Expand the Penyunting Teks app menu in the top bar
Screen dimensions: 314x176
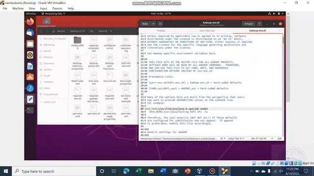tap(53, 14)
